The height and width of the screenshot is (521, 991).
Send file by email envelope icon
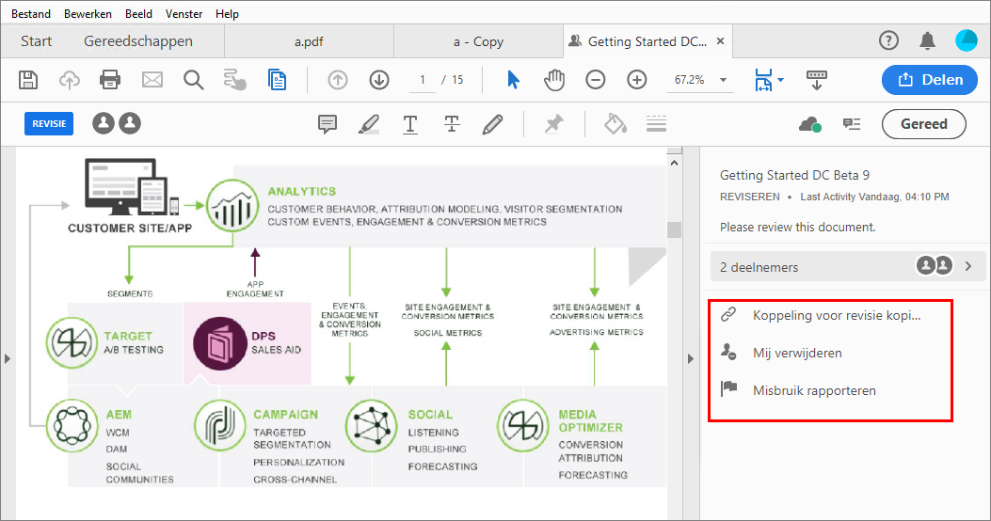pyautogui.click(x=152, y=80)
